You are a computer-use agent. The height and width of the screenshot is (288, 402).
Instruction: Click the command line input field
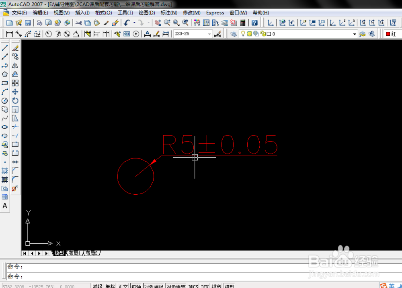[204, 276]
